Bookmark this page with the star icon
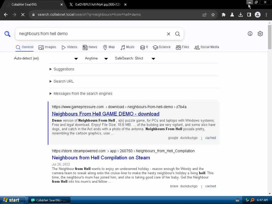This screenshot has height=204, width=272. coord(213,15)
